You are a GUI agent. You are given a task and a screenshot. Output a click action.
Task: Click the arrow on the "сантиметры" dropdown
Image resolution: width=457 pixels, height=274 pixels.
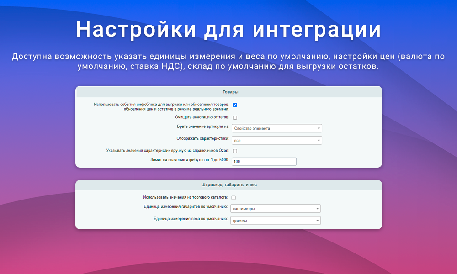pyautogui.click(x=317, y=208)
